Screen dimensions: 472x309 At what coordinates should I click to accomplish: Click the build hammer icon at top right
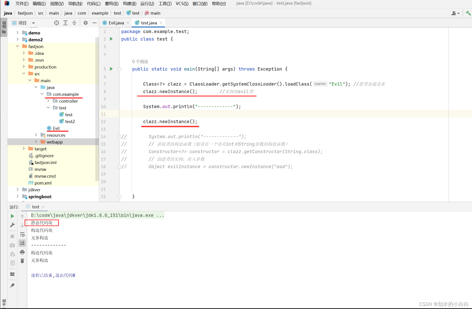click(468, 13)
